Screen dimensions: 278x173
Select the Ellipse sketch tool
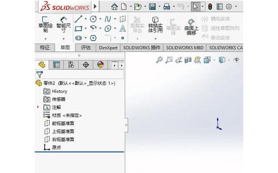[x=108, y=29]
